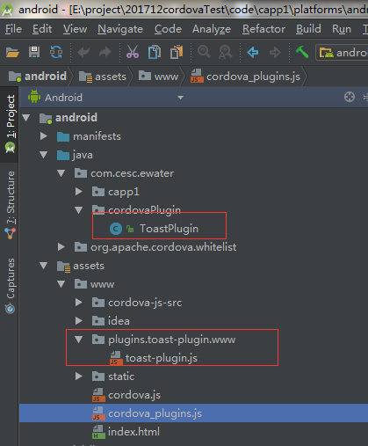Click the Save All floppy icon
This screenshot has height=446, width=368.
pos(34,52)
